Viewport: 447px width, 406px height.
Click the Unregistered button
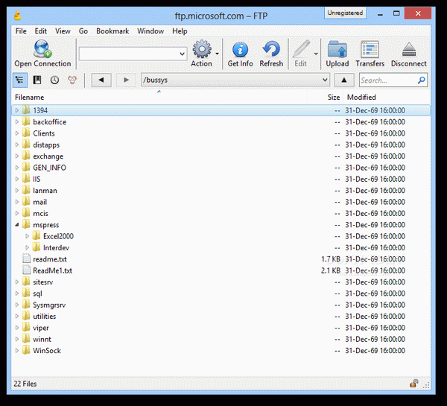point(345,13)
